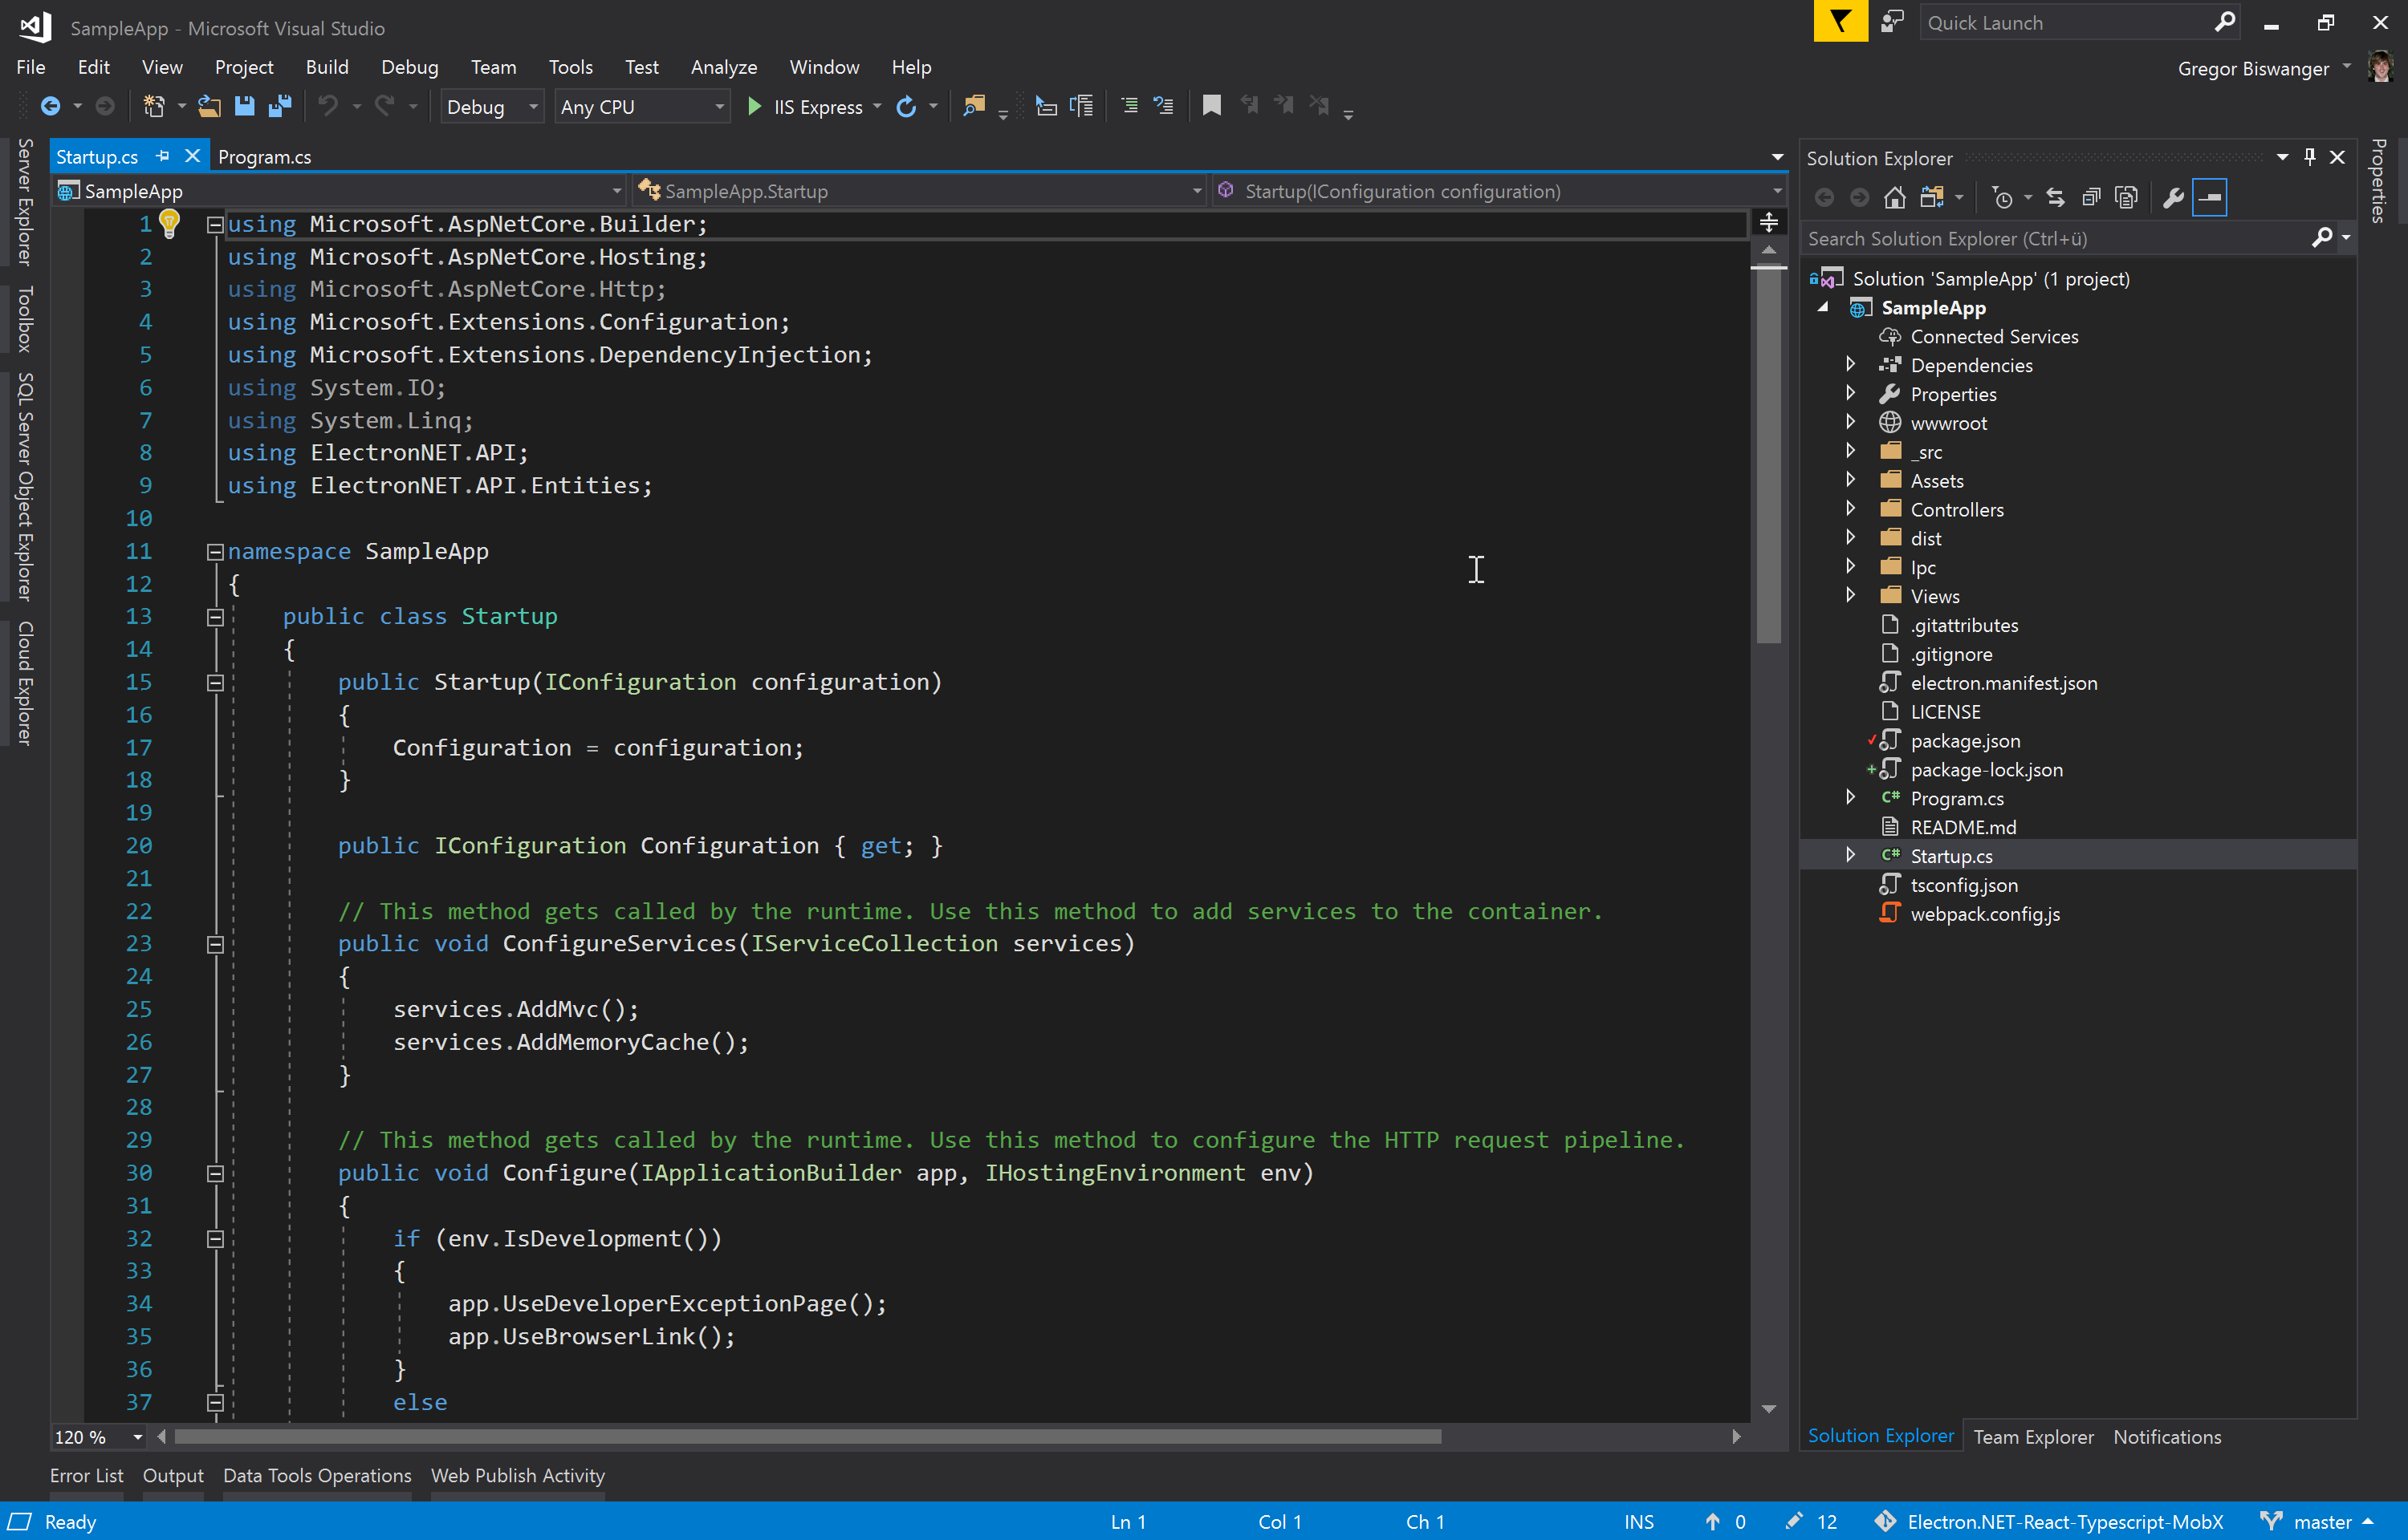Open the Error List panel tab

86,1475
